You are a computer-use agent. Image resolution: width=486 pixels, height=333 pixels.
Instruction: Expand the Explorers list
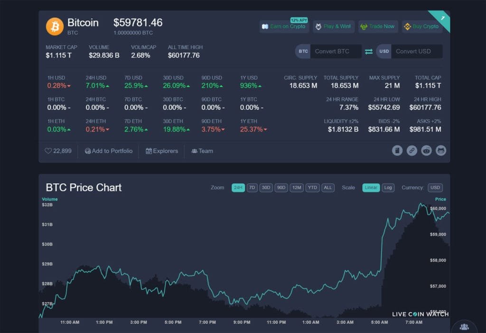[x=162, y=151]
